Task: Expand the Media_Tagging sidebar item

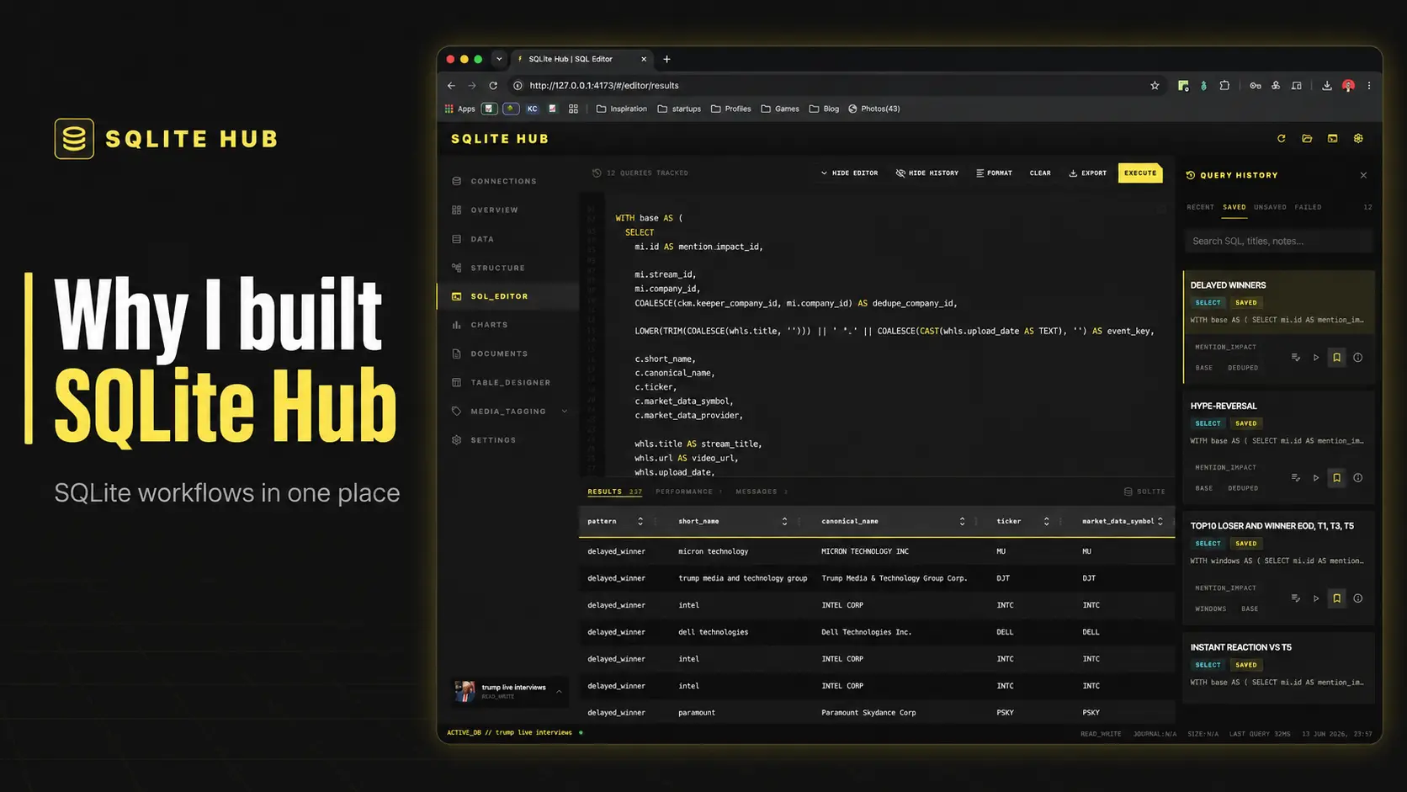Action: click(x=564, y=412)
